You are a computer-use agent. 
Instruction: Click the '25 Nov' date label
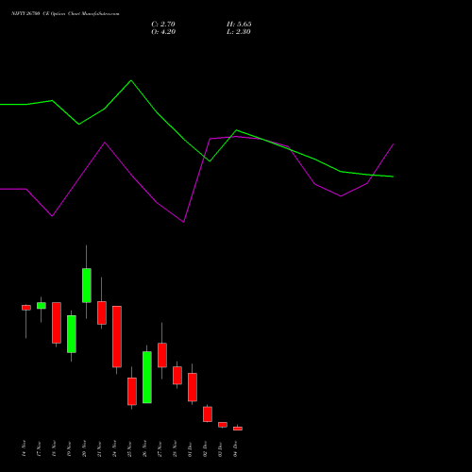[x=130, y=448]
